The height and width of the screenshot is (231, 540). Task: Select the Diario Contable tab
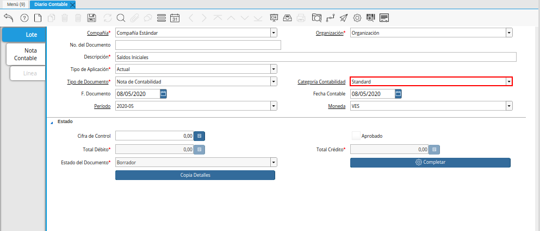tap(51, 4)
